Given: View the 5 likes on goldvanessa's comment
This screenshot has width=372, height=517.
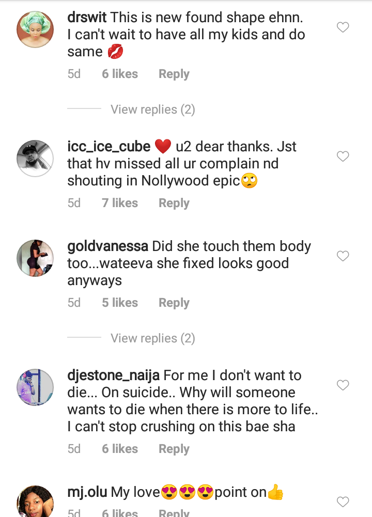Looking at the screenshot, I should click(120, 303).
